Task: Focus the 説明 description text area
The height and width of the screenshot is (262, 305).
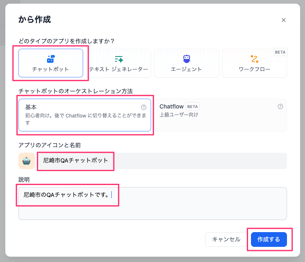Action: 153,203
